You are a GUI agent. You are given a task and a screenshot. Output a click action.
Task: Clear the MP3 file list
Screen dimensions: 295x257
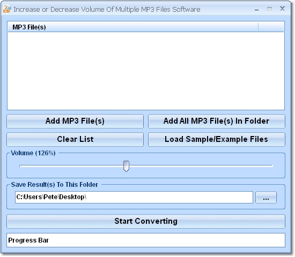(75, 139)
